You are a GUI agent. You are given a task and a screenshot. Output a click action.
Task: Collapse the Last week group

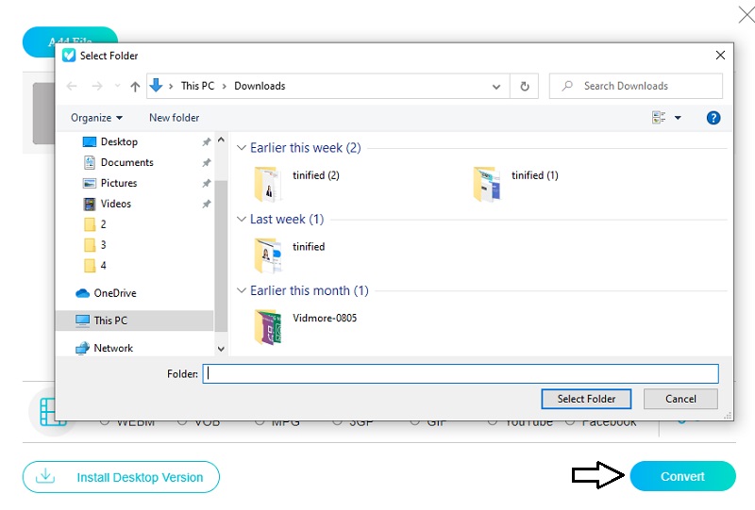[242, 220]
